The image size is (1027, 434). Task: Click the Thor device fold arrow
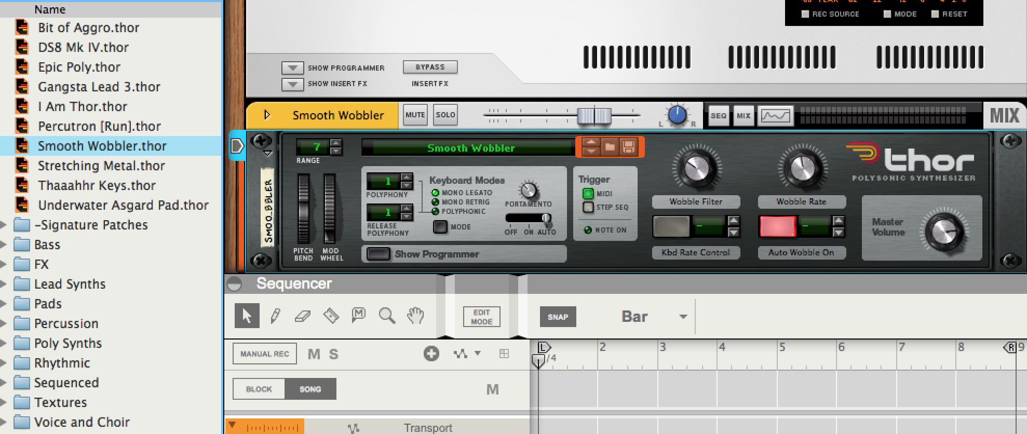tap(268, 153)
